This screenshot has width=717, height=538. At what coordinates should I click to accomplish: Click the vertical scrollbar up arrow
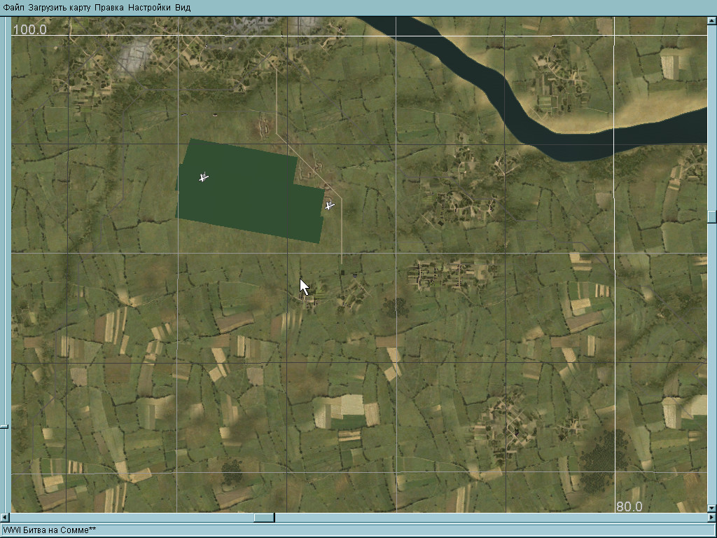[712, 20]
